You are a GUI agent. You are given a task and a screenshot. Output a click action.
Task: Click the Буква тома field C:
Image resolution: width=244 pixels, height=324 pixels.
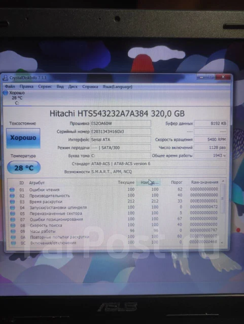tap(121, 155)
